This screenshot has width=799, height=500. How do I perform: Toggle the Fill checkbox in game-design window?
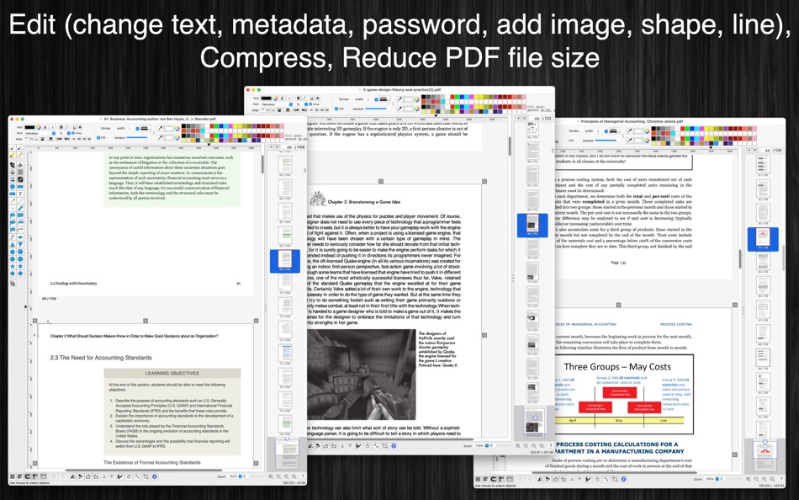coord(336,109)
